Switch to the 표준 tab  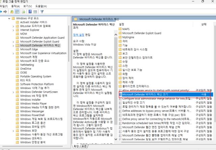click(84, 146)
